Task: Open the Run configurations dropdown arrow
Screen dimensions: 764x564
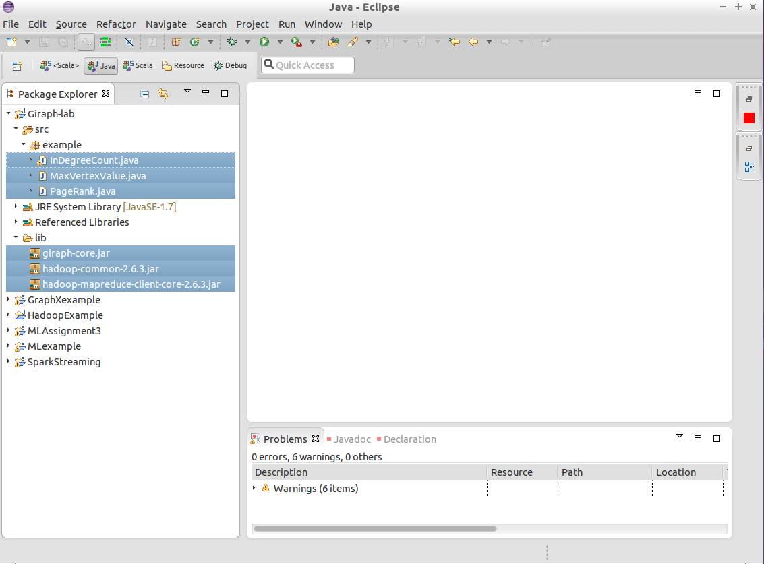Action: [280, 42]
